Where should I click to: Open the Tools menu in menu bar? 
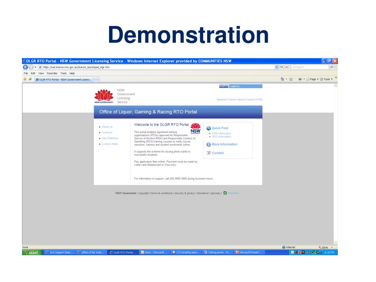click(x=64, y=73)
